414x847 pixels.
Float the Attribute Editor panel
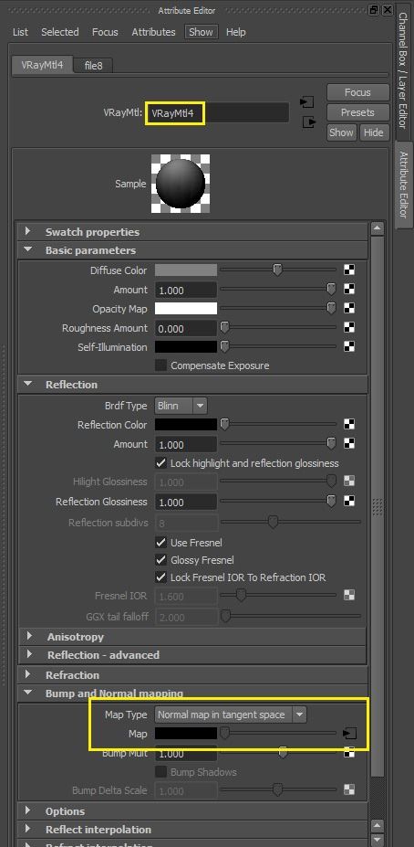374,10
